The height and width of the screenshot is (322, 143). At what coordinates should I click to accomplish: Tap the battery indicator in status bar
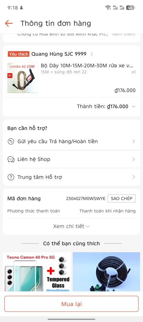[x=130, y=8]
